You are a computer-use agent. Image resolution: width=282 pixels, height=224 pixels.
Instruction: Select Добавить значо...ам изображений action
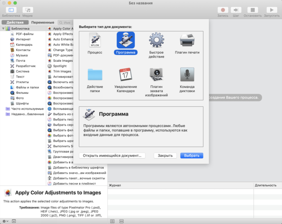click(77, 173)
